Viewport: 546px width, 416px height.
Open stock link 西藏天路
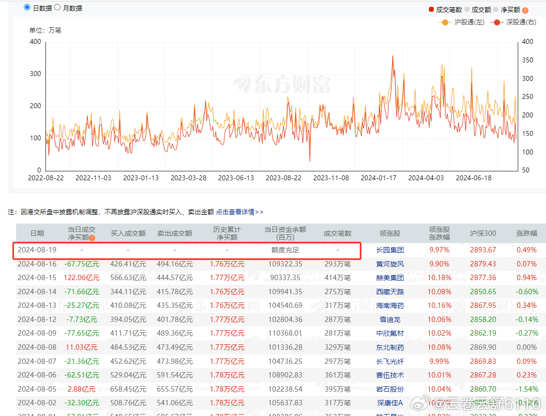pos(390,292)
